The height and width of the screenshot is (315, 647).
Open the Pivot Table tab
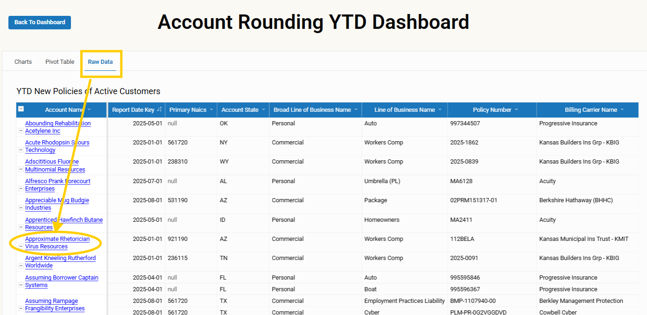60,62
